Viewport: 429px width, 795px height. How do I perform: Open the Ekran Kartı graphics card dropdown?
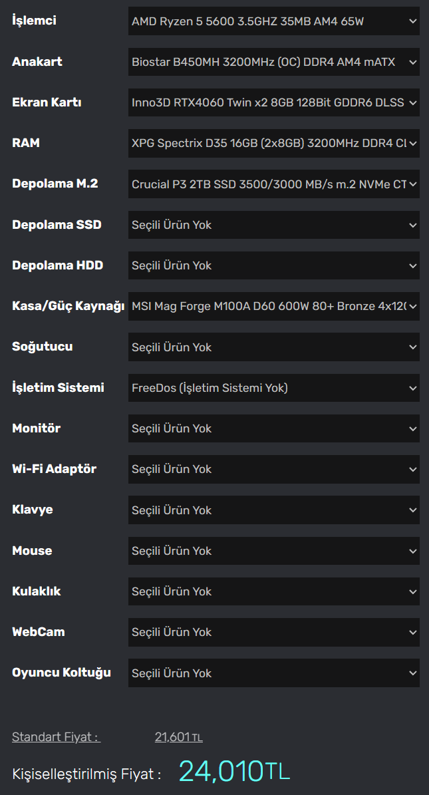(x=274, y=102)
